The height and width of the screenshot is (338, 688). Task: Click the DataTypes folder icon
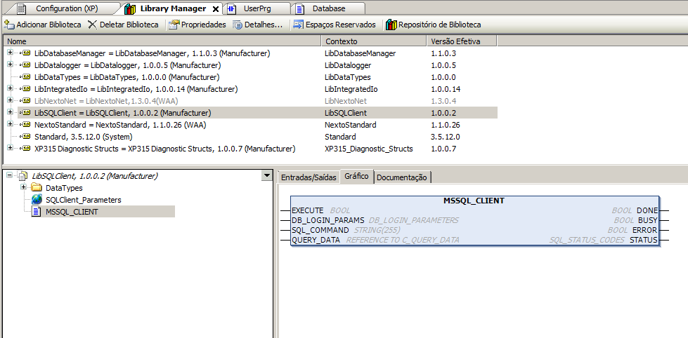point(37,188)
